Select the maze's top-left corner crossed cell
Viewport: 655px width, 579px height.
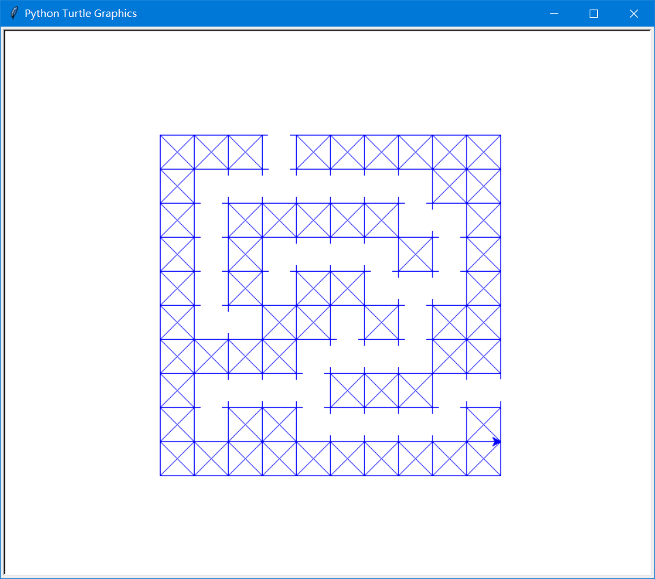click(x=177, y=152)
